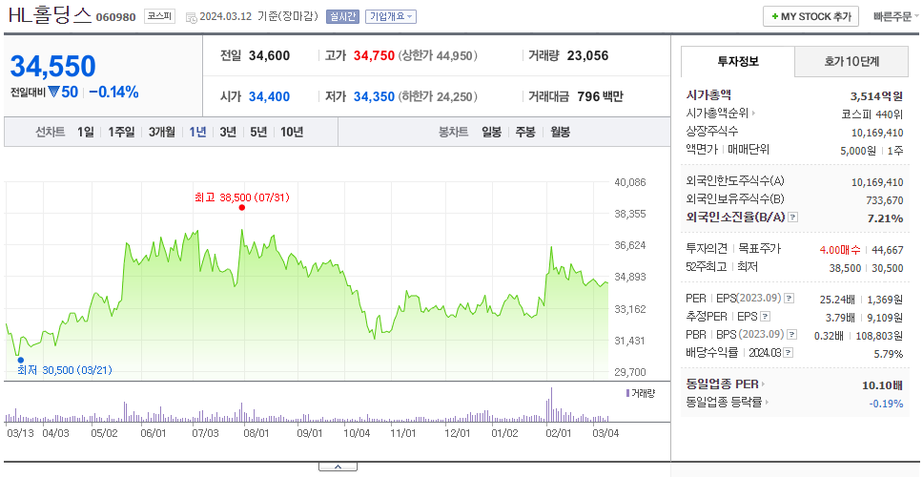Collapse the chart with bottom chevron handle
Viewport: 923px width, 477px height.
(338, 467)
